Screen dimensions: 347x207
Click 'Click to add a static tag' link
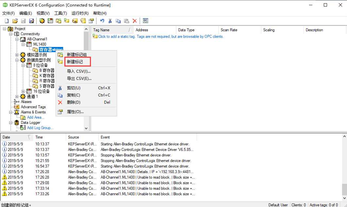click(x=161, y=37)
